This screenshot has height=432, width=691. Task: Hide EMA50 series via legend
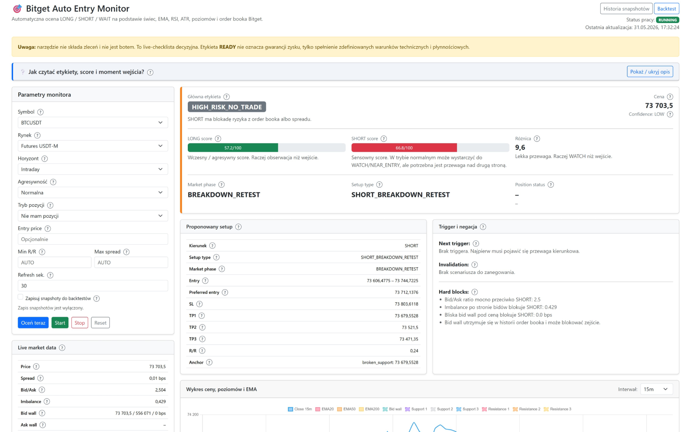pos(346,409)
